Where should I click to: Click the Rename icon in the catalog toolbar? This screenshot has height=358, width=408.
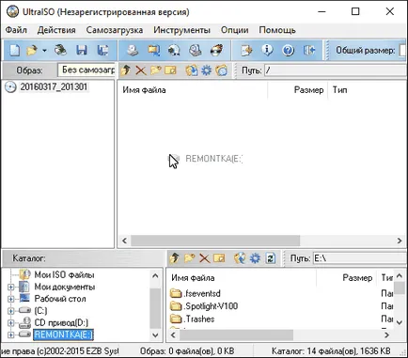click(x=219, y=258)
